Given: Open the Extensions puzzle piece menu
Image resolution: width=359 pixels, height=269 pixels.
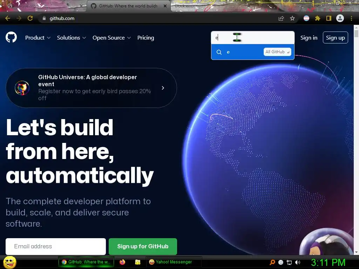Looking at the screenshot, I should tap(318, 18).
